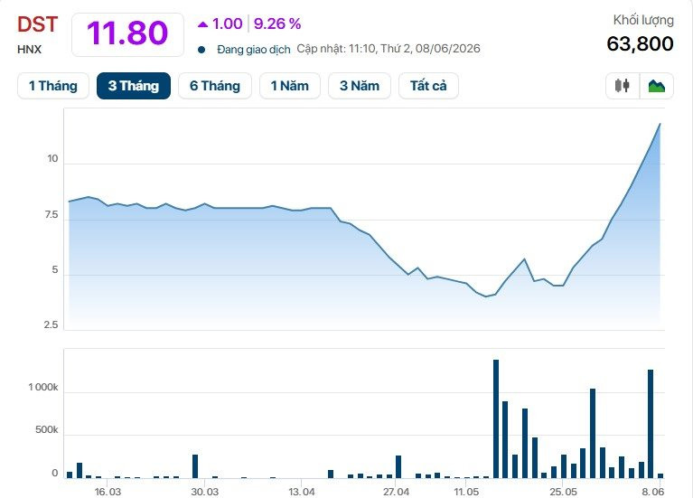Click the trading status dot indicator
Screen dimensions: 693x498
pos(201,50)
